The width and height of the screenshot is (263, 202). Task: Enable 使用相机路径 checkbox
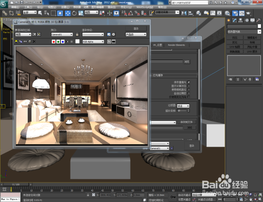click(189, 89)
